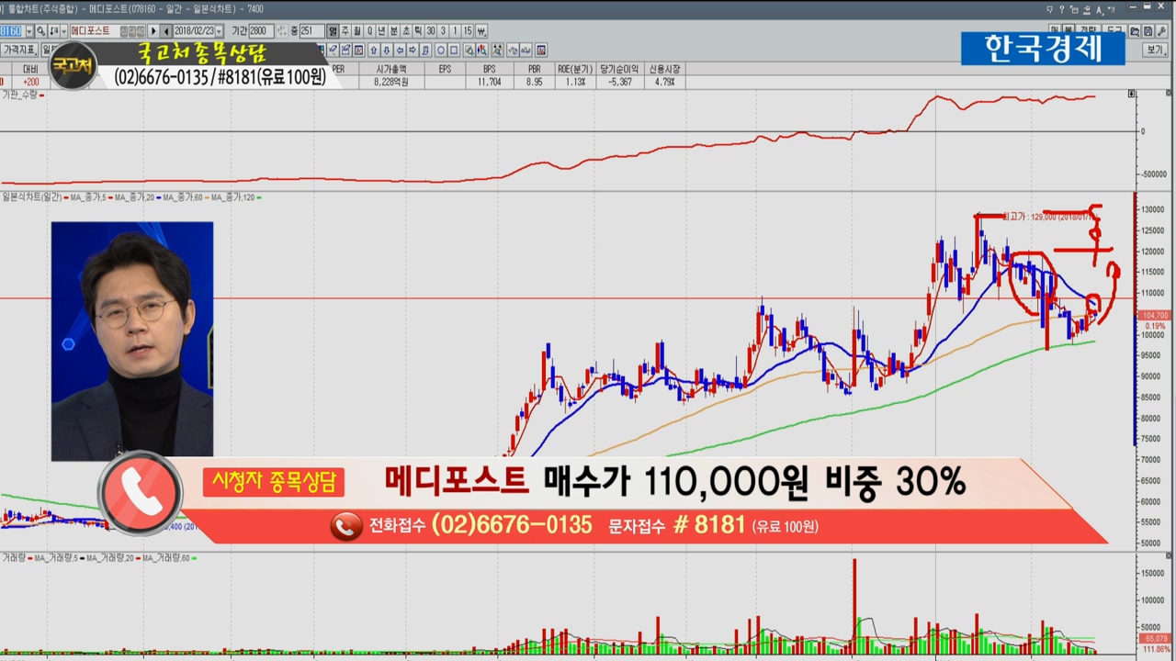Switch to the minute (분) chart period
This screenshot has height=661, width=1176.
(394, 31)
